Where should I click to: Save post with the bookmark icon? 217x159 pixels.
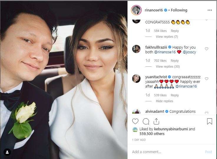tap(210, 121)
